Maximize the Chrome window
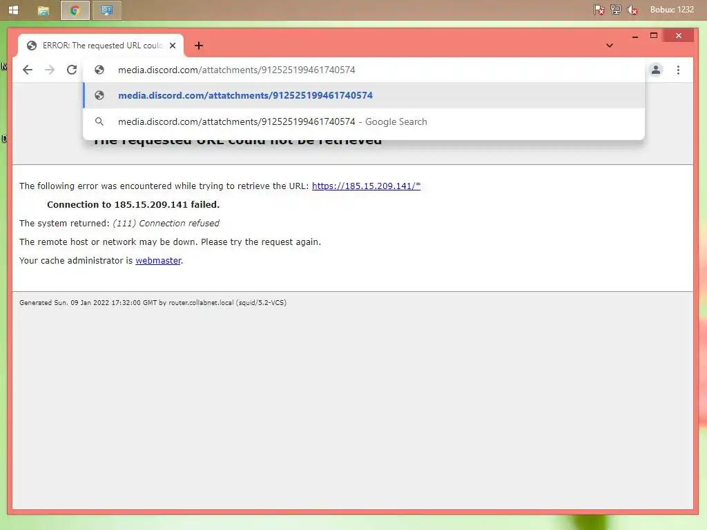The width and height of the screenshot is (707, 530). [653, 36]
